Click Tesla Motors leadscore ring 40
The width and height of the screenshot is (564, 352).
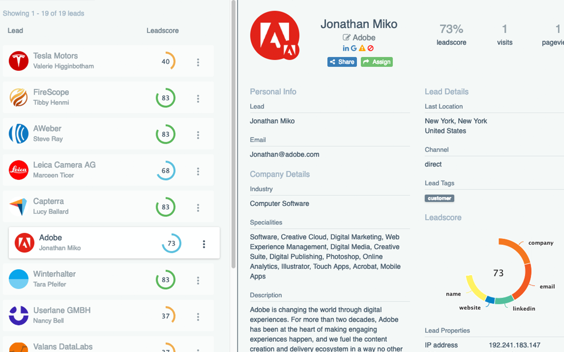[x=166, y=62]
